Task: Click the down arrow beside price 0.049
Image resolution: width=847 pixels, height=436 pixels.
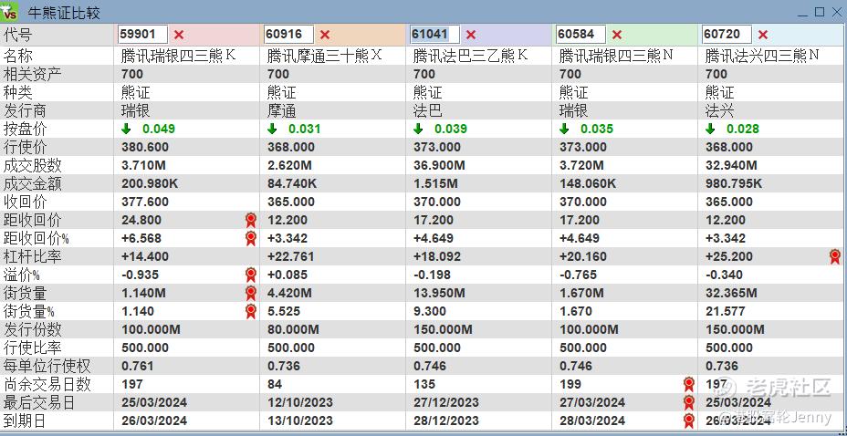Action: pos(126,129)
